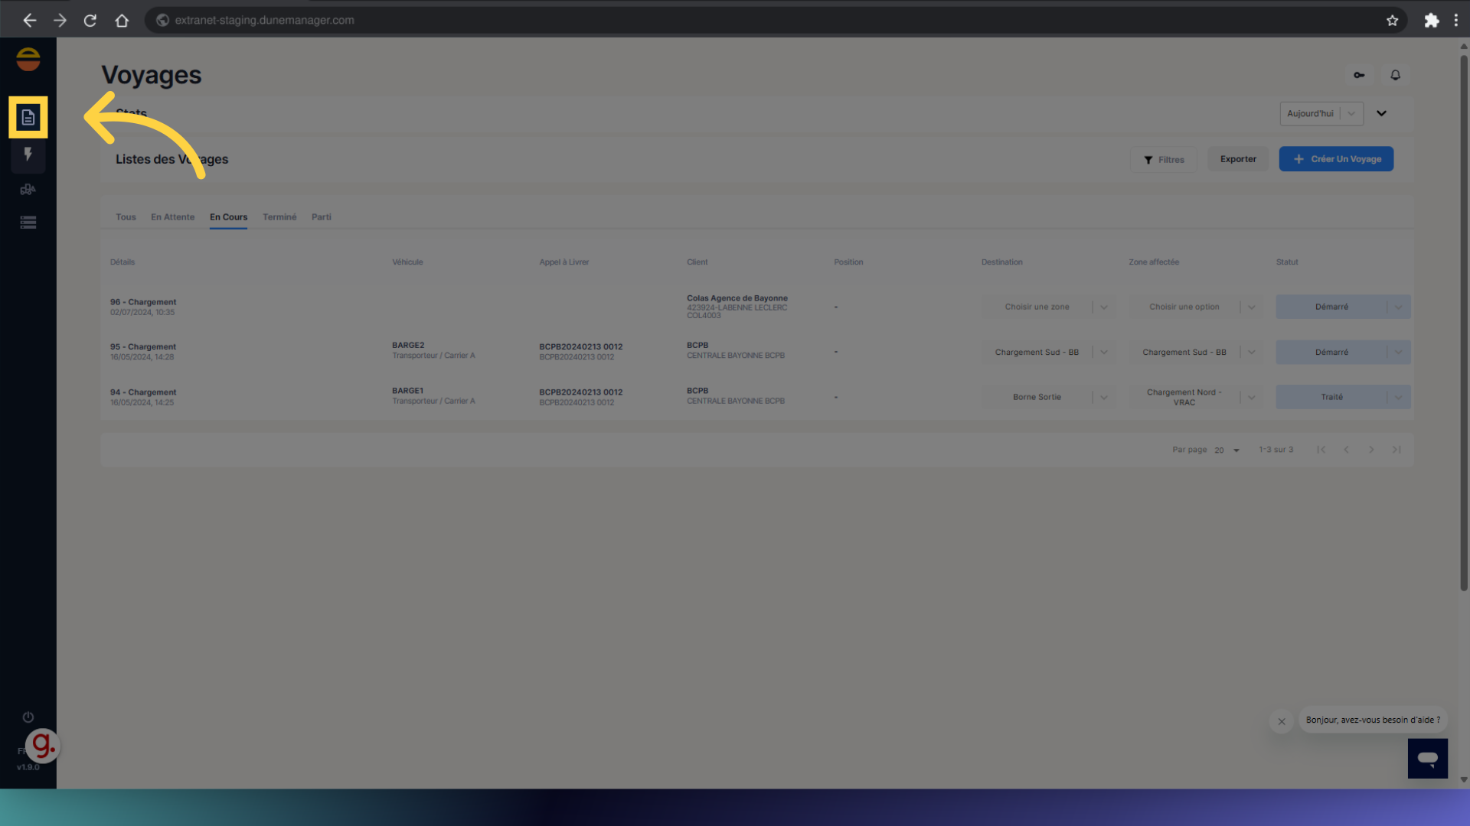Click the highlighted document icon in sidebar

click(28, 118)
